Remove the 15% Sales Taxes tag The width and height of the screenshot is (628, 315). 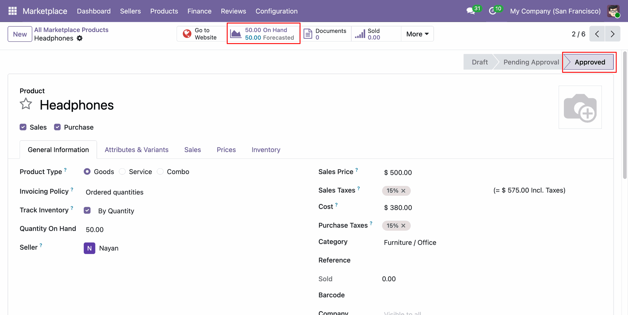[403, 191]
